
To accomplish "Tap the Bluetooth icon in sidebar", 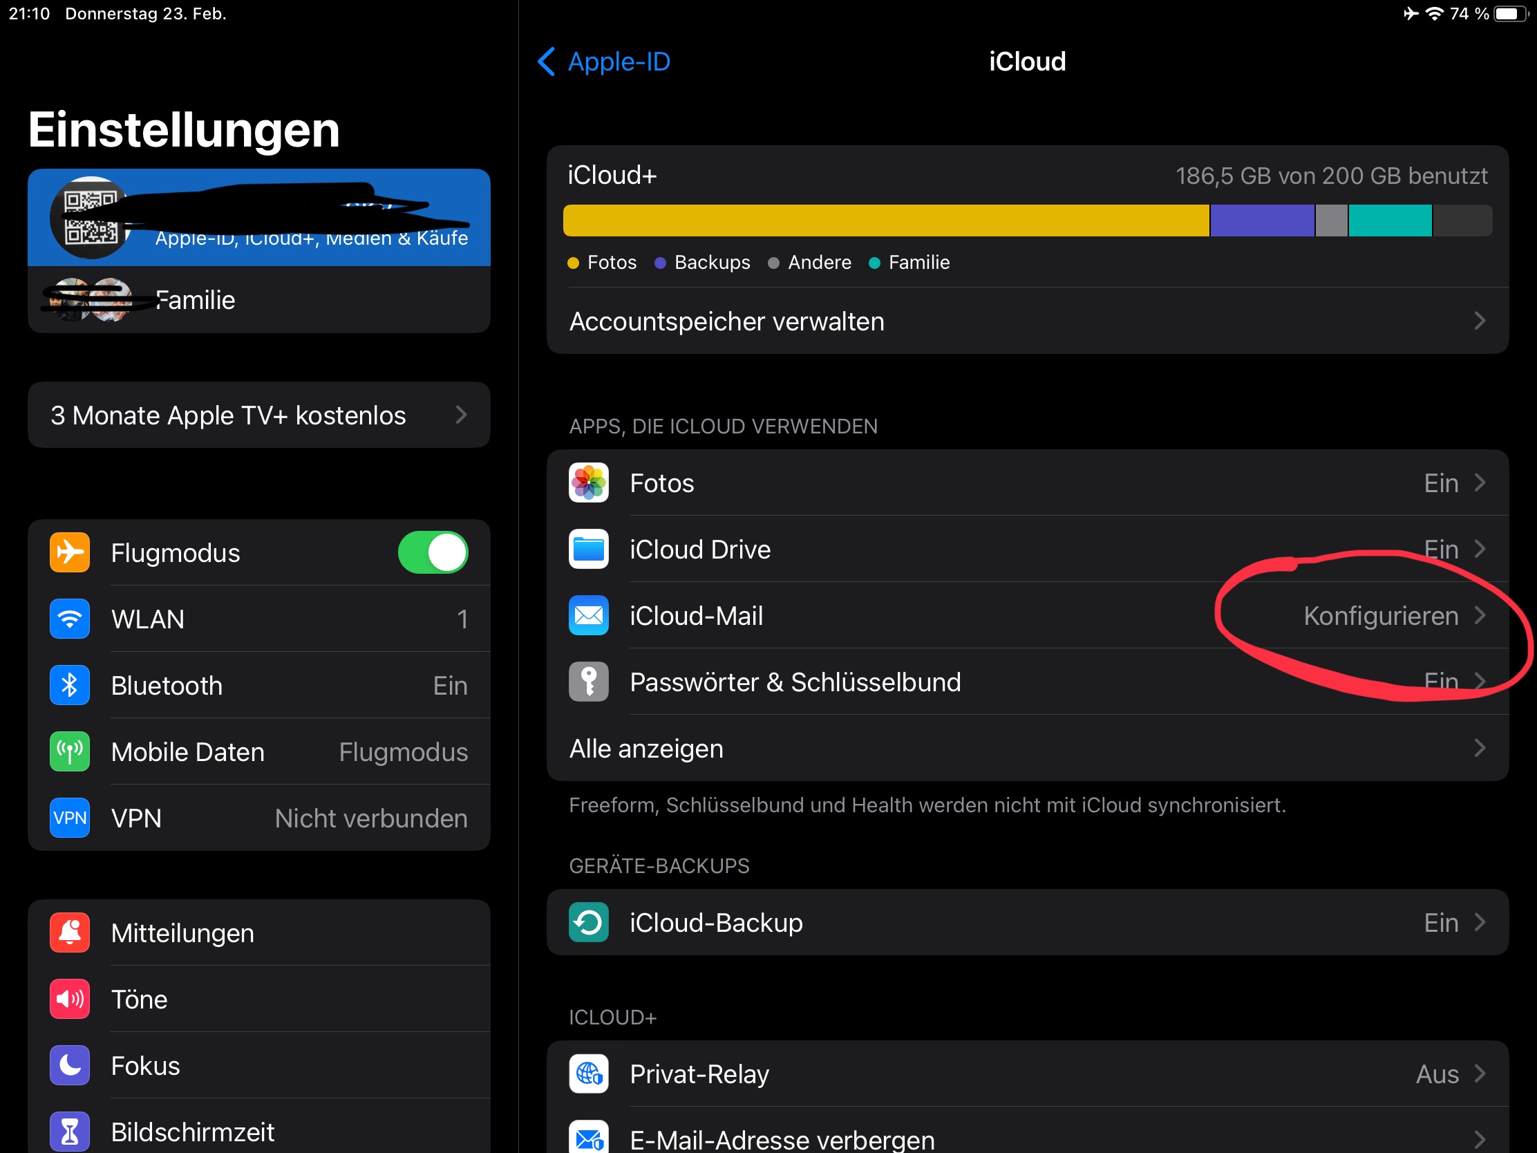I will [x=70, y=685].
